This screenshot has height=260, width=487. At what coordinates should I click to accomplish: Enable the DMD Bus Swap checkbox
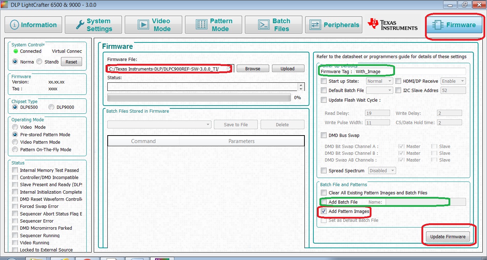point(324,135)
